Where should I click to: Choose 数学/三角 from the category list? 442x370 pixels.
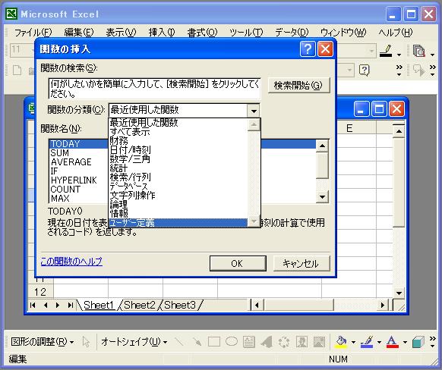coord(130,159)
